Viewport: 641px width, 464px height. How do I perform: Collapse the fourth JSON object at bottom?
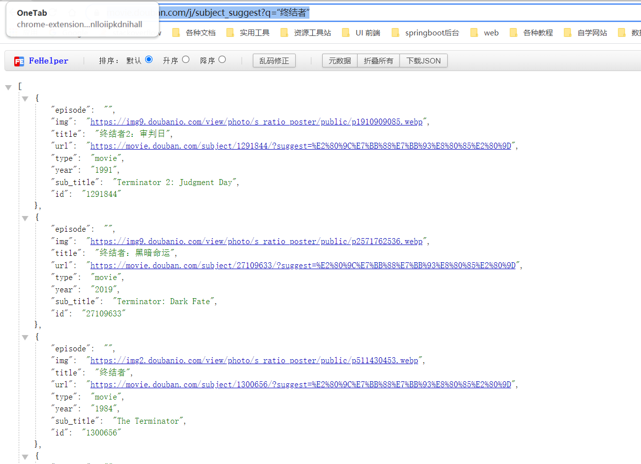click(x=25, y=457)
